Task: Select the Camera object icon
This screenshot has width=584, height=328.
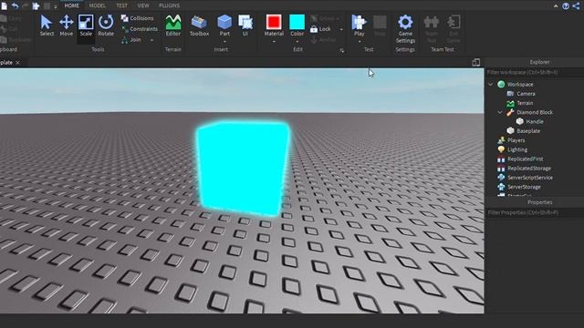Action: coord(510,94)
